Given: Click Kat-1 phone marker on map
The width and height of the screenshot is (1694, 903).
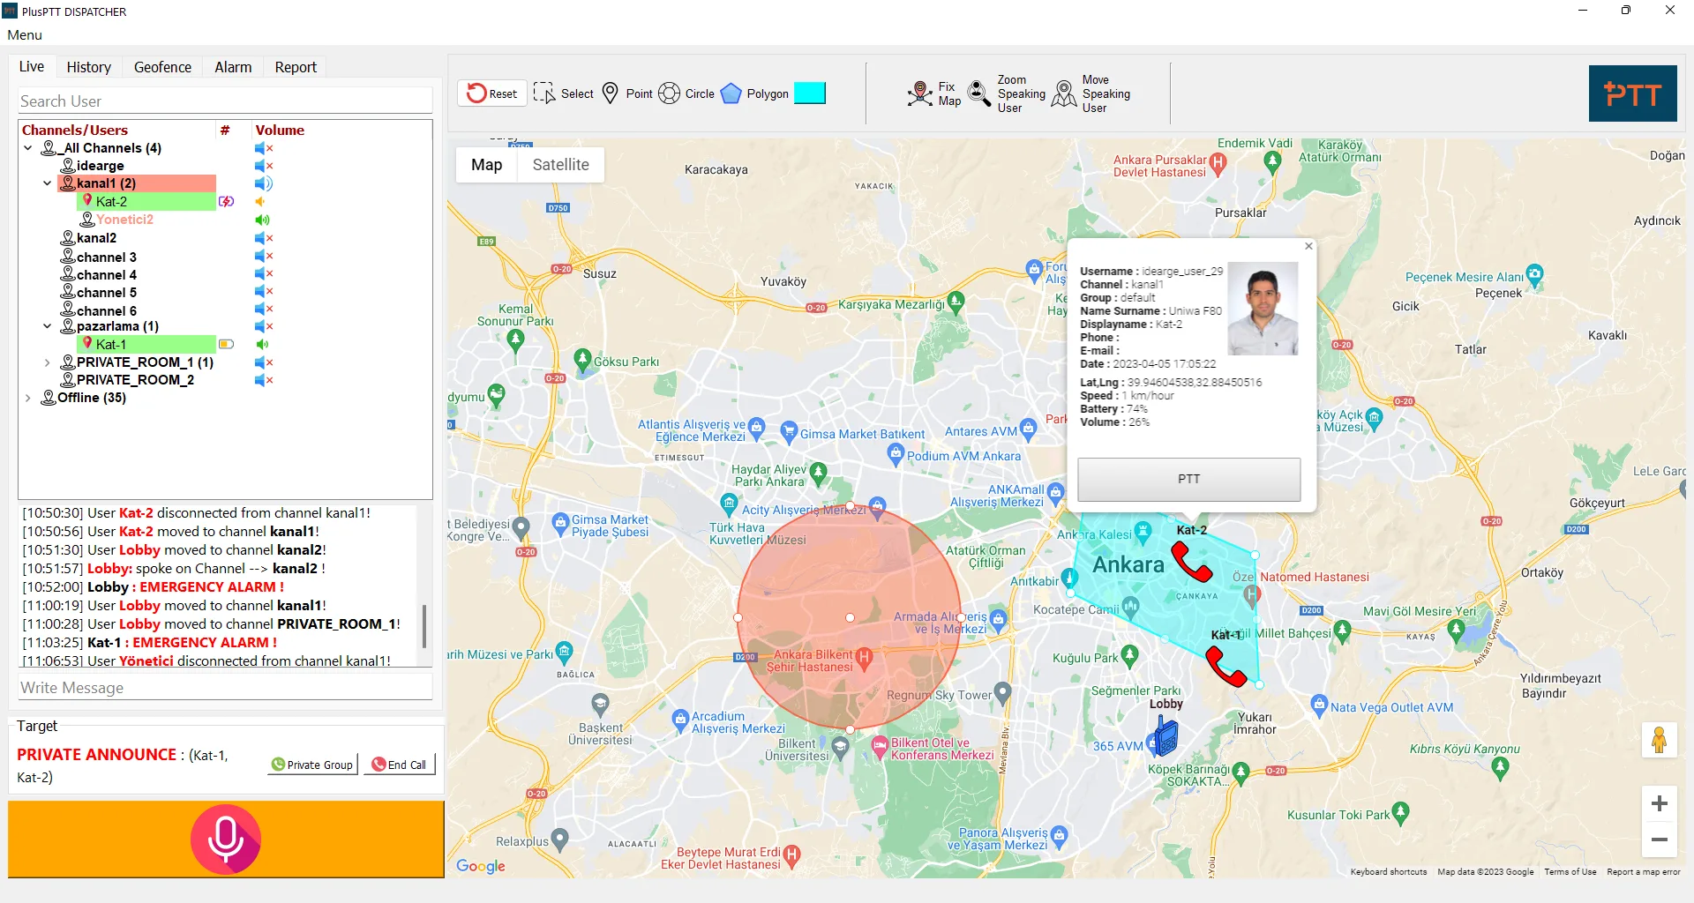Looking at the screenshot, I should 1226,667.
